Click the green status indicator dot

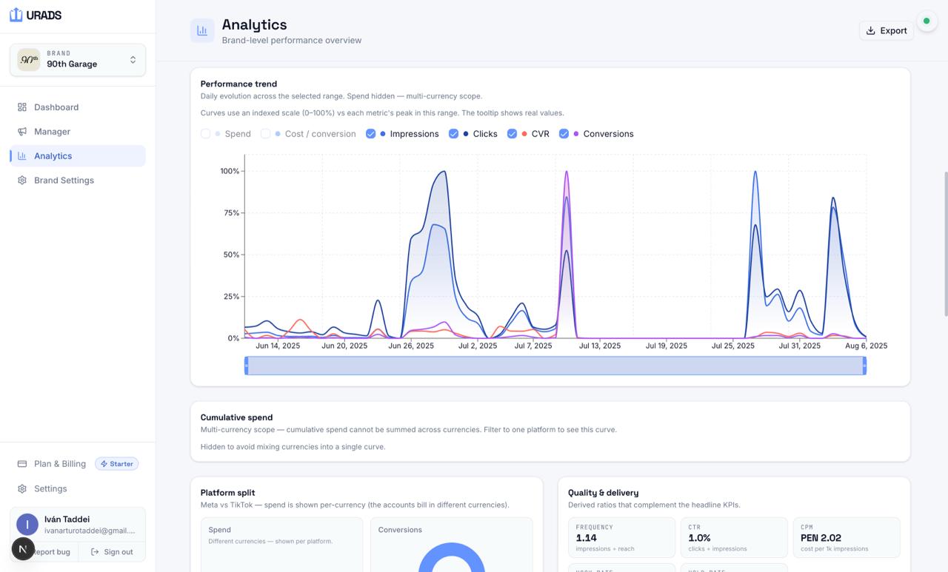(927, 21)
